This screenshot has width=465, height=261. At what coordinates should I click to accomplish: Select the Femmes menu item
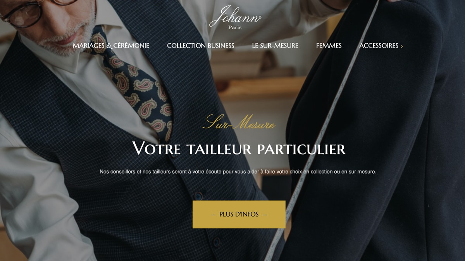click(329, 46)
